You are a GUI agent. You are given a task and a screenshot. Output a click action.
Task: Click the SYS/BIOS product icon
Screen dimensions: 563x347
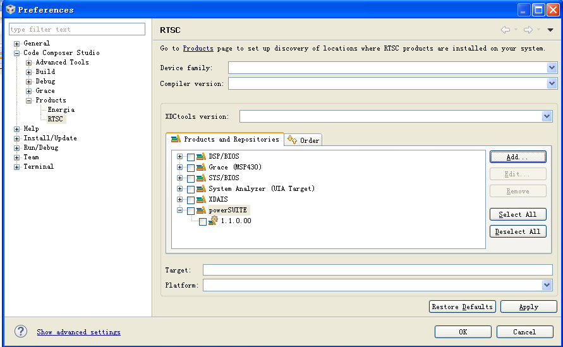(201, 178)
